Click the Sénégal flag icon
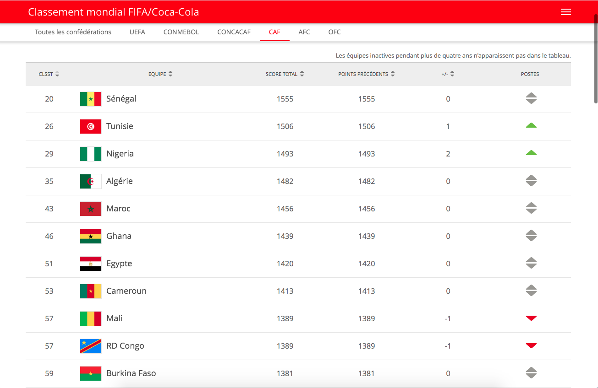Viewport: 598px width, 388px height. [x=91, y=99]
